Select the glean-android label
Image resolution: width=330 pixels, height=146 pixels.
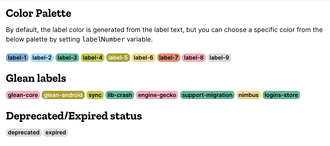click(63, 95)
